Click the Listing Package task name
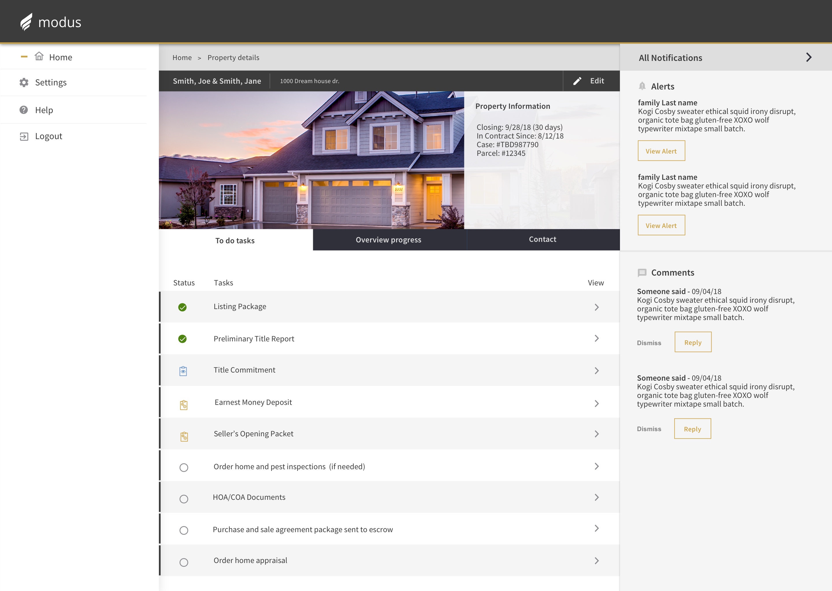832x591 pixels. click(x=240, y=306)
